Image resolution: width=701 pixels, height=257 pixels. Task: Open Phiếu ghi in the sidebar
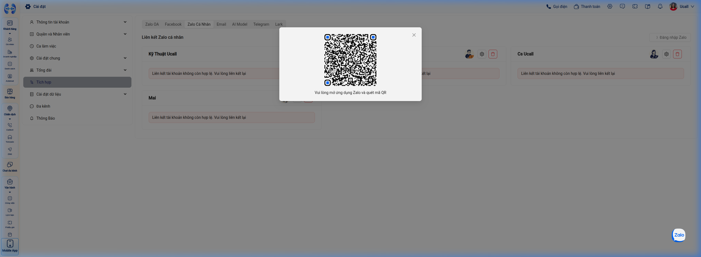[10, 224]
